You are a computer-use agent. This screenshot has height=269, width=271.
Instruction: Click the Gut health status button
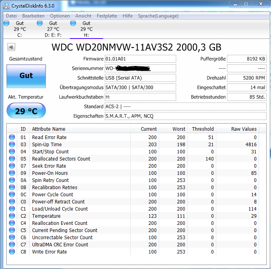coord(26,76)
